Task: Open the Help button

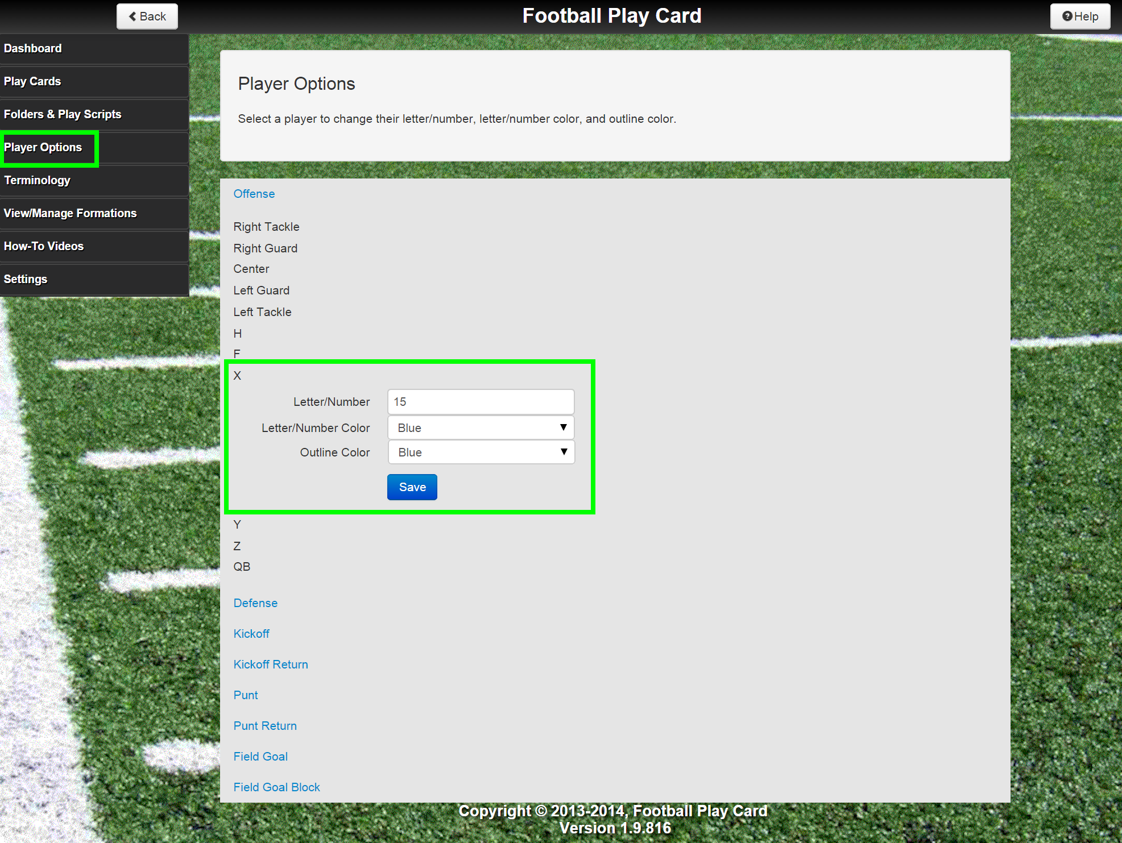Action: [1080, 16]
